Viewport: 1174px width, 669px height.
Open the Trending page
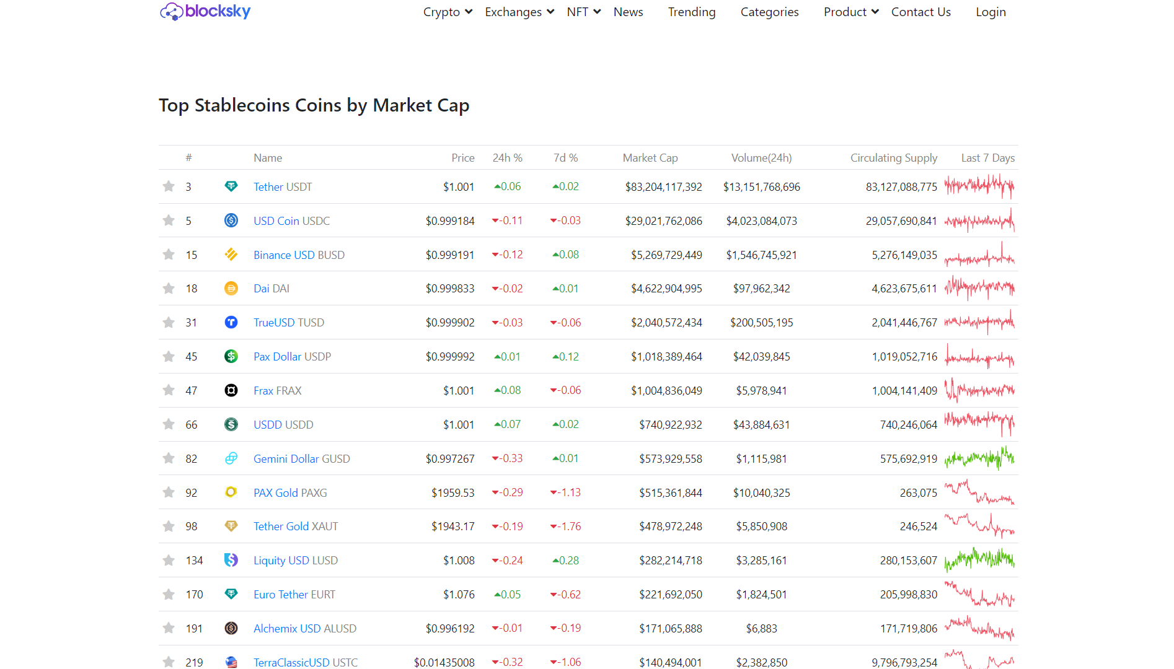point(692,12)
